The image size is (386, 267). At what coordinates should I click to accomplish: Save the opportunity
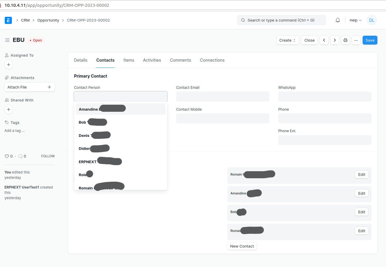point(370,40)
